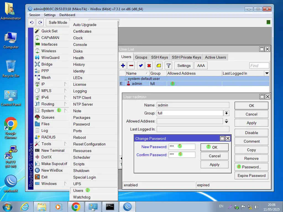The height and width of the screenshot is (212, 283).
Task: Click the Redo arrow in WinBox toolbar
Action: [x=40, y=22]
